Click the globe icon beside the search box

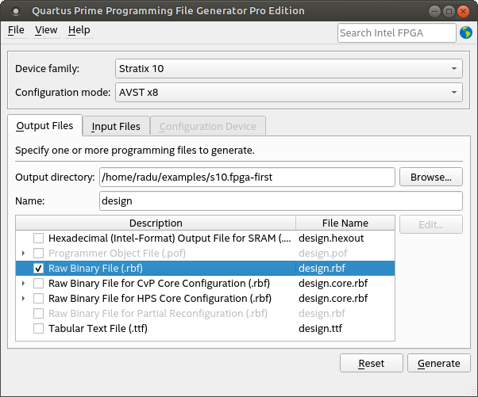point(466,32)
